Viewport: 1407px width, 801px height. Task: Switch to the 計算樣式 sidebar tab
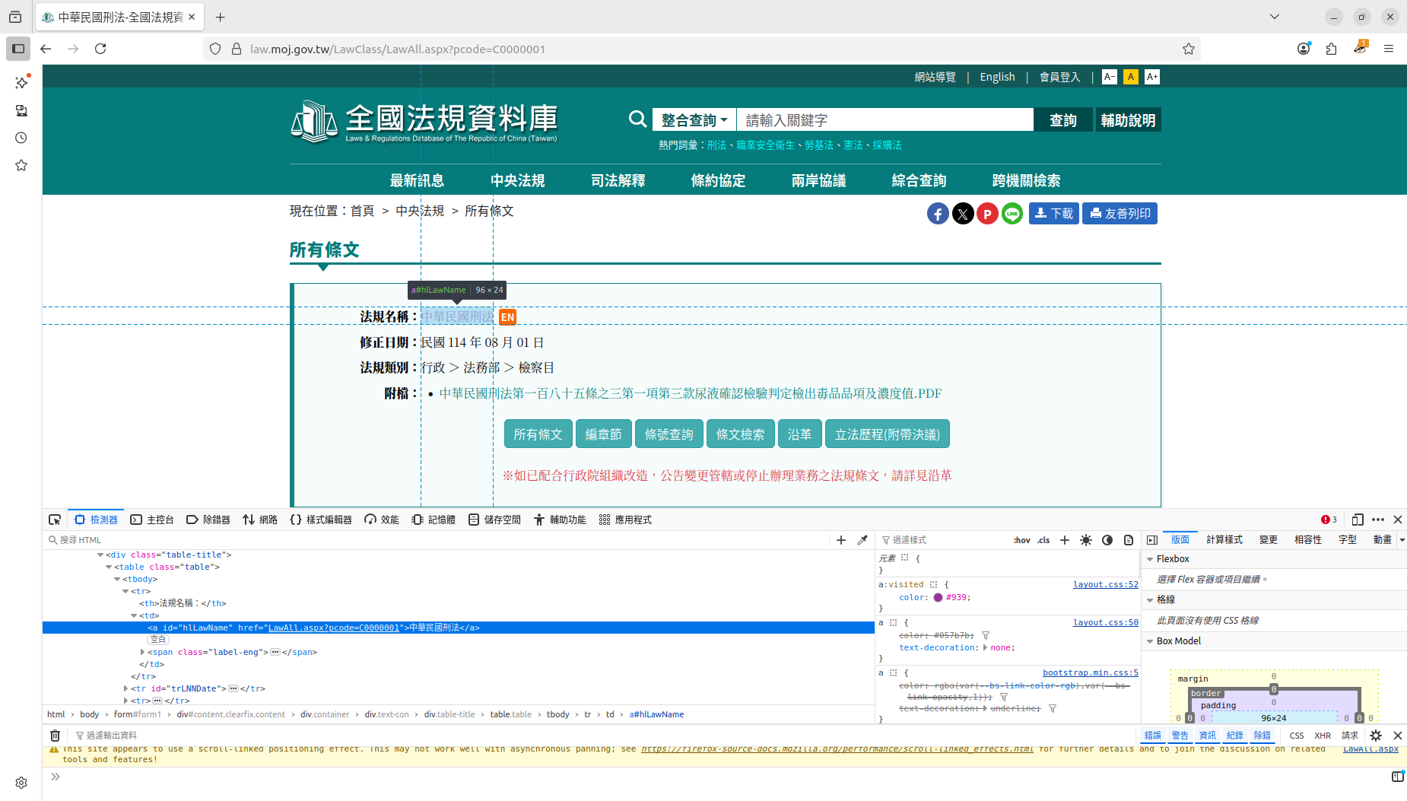click(x=1224, y=540)
